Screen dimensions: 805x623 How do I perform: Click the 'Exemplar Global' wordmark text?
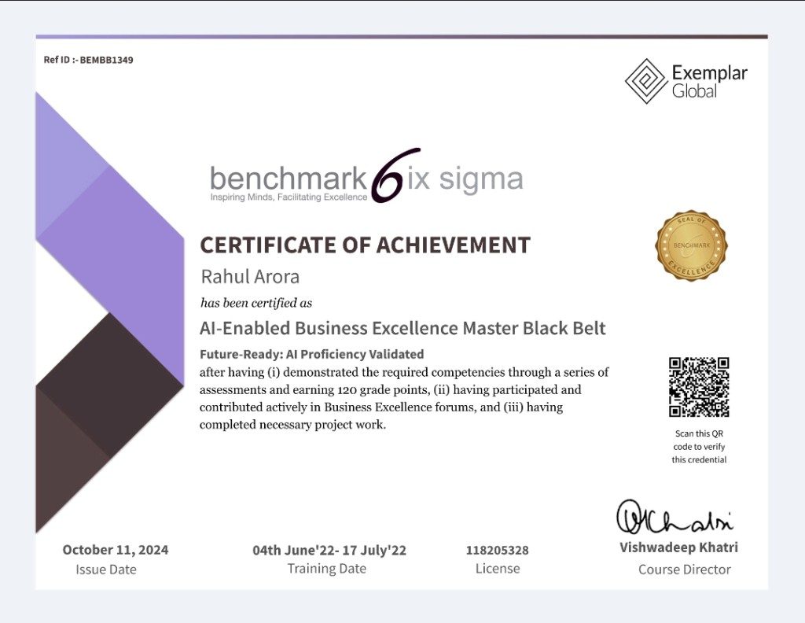(709, 81)
